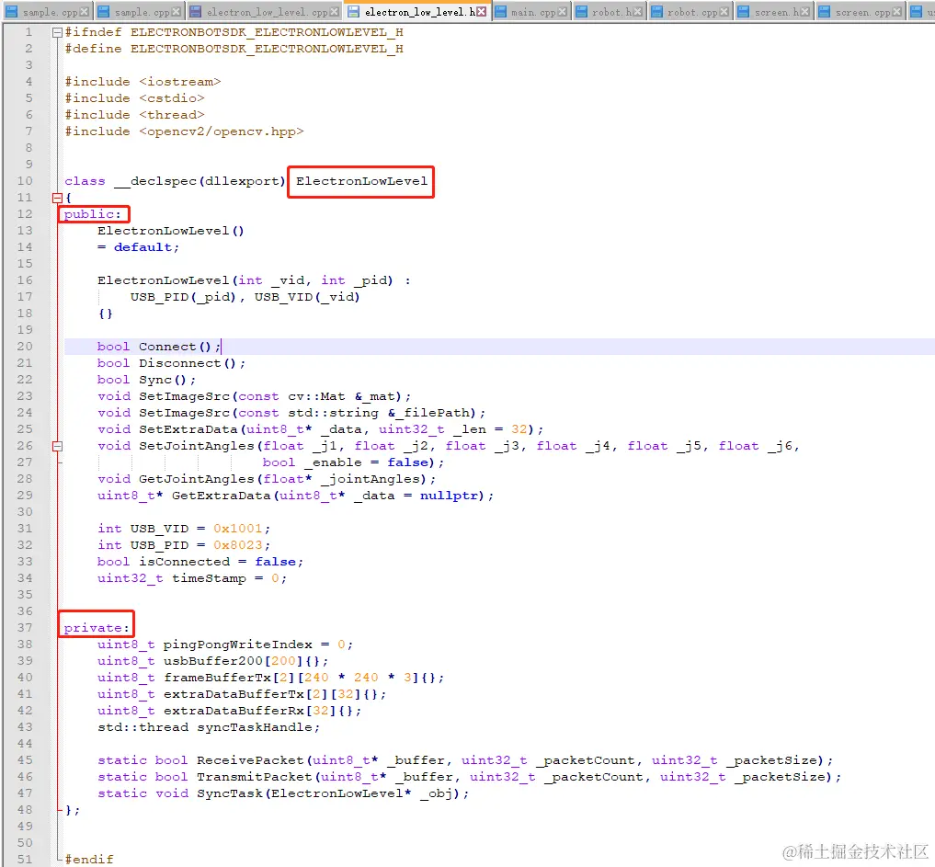Viewport: 935px width, 867px height.
Task: Close the screen.h tab
Action: [x=805, y=12]
